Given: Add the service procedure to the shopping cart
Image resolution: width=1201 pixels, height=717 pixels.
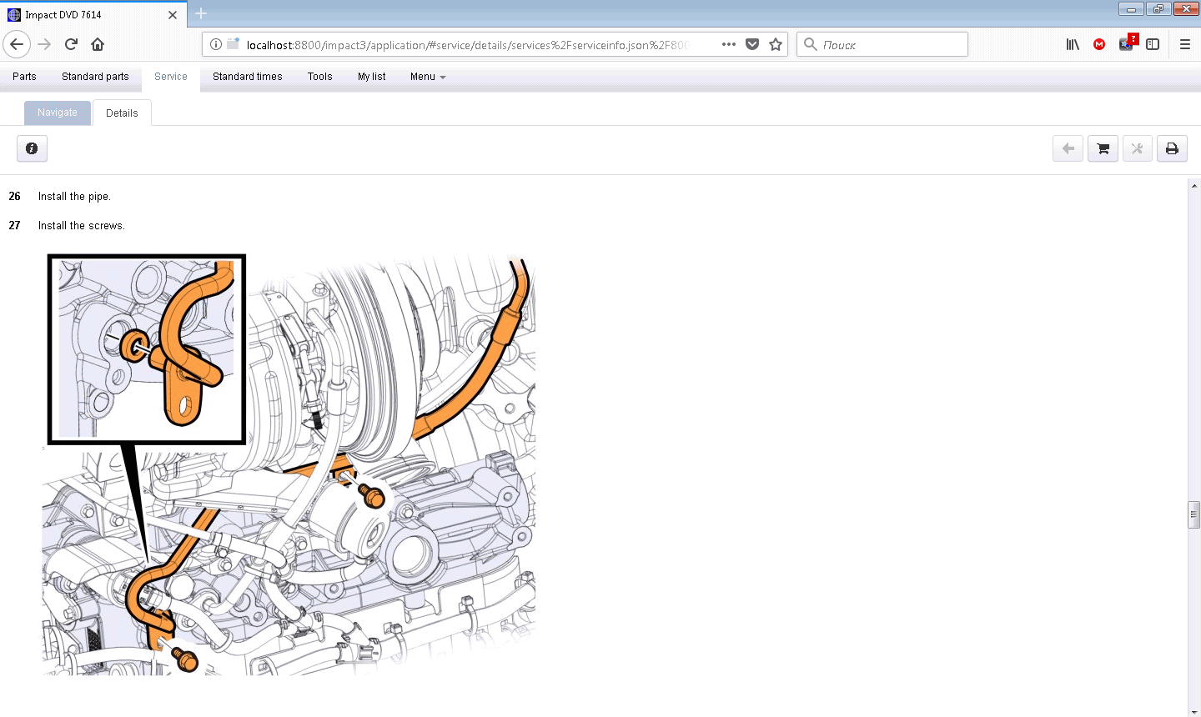Looking at the screenshot, I should (x=1103, y=148).
